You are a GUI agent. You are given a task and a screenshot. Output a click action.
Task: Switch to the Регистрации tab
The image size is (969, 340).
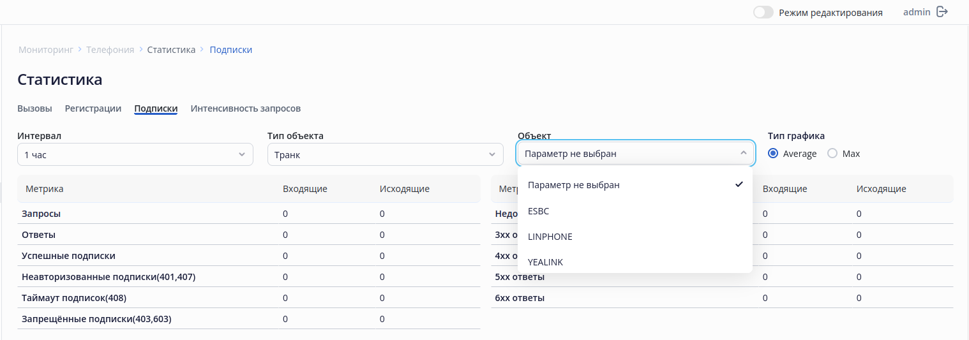pos(93,108)
